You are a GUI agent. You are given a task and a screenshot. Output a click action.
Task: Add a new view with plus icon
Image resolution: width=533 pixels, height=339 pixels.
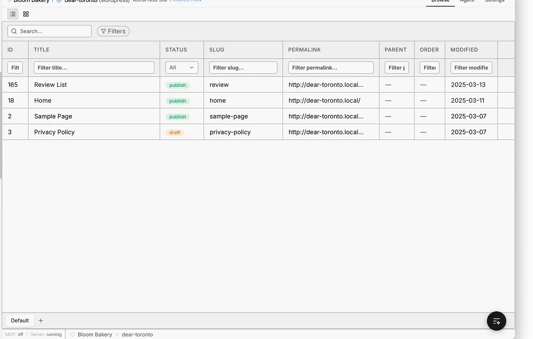click(x=41, y=321)
